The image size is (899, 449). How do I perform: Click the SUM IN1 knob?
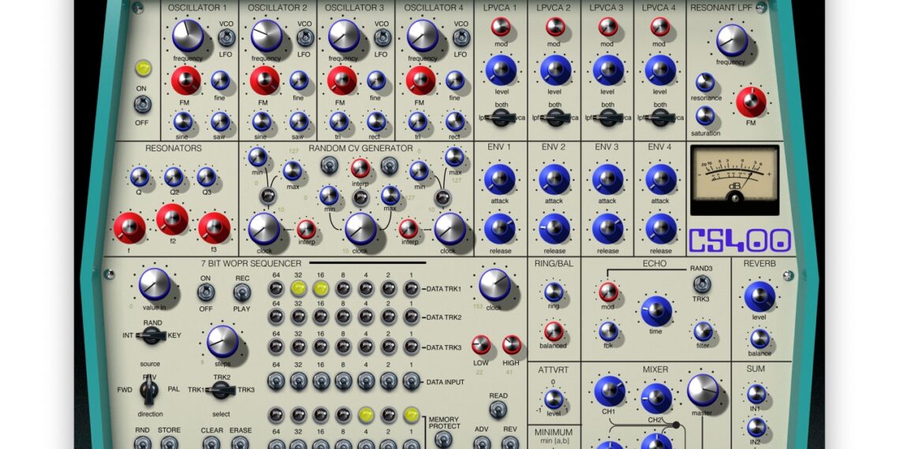pos(756,394)
